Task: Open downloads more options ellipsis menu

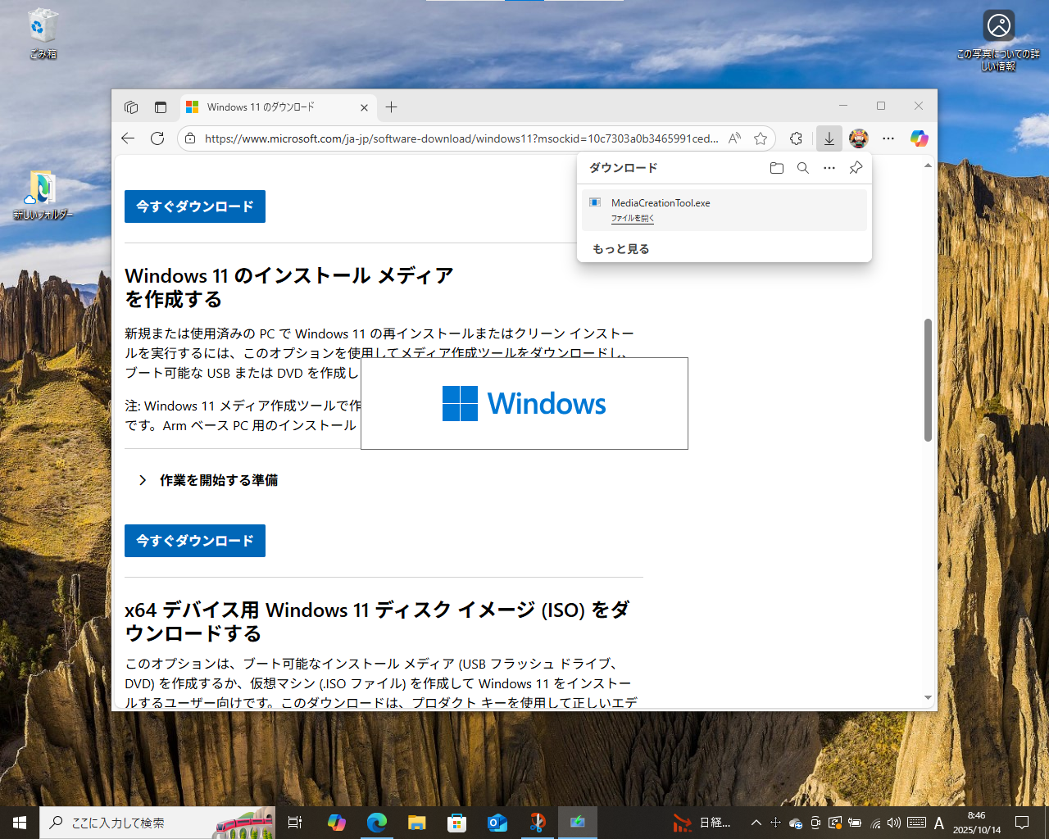Action: (829, 167)
